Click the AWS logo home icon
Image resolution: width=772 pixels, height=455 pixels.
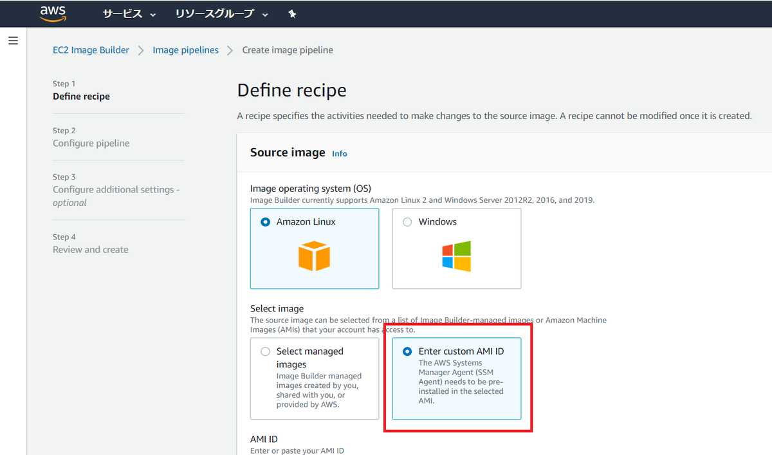click(x=53, y=14)
